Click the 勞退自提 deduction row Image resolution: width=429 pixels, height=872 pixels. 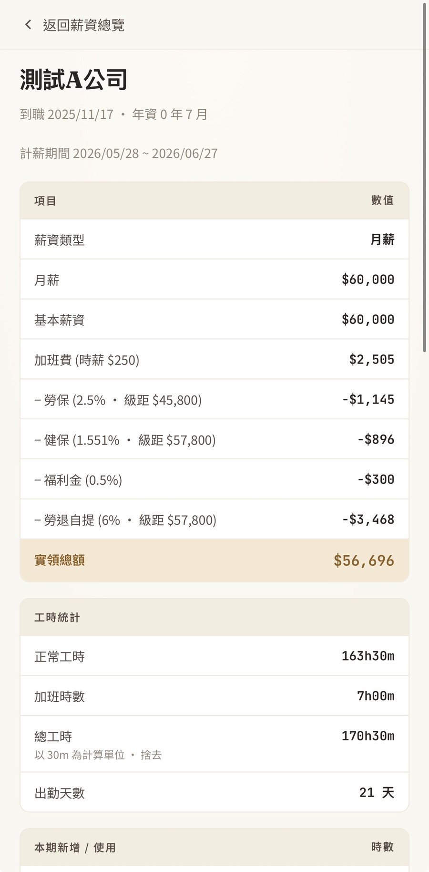click(x=214, y=519)
